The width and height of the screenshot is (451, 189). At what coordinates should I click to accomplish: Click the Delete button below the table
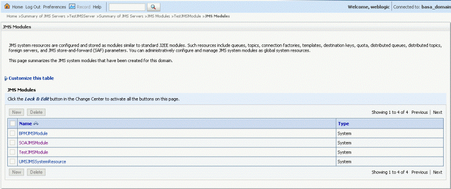36,172
